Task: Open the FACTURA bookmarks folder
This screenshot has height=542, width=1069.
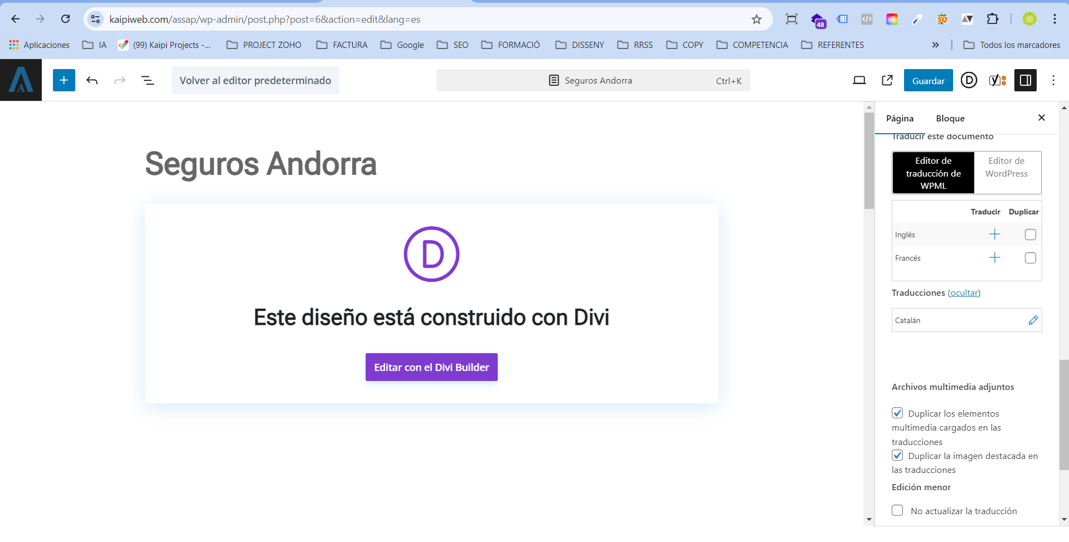Action: [x=342, y=45]
